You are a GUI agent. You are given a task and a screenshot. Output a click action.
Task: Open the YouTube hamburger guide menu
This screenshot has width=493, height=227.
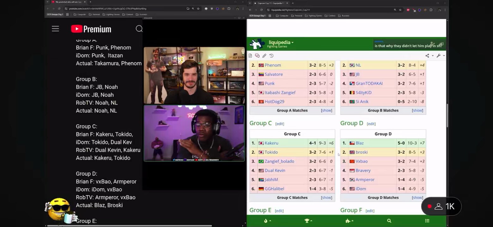(x=55, y=29)
